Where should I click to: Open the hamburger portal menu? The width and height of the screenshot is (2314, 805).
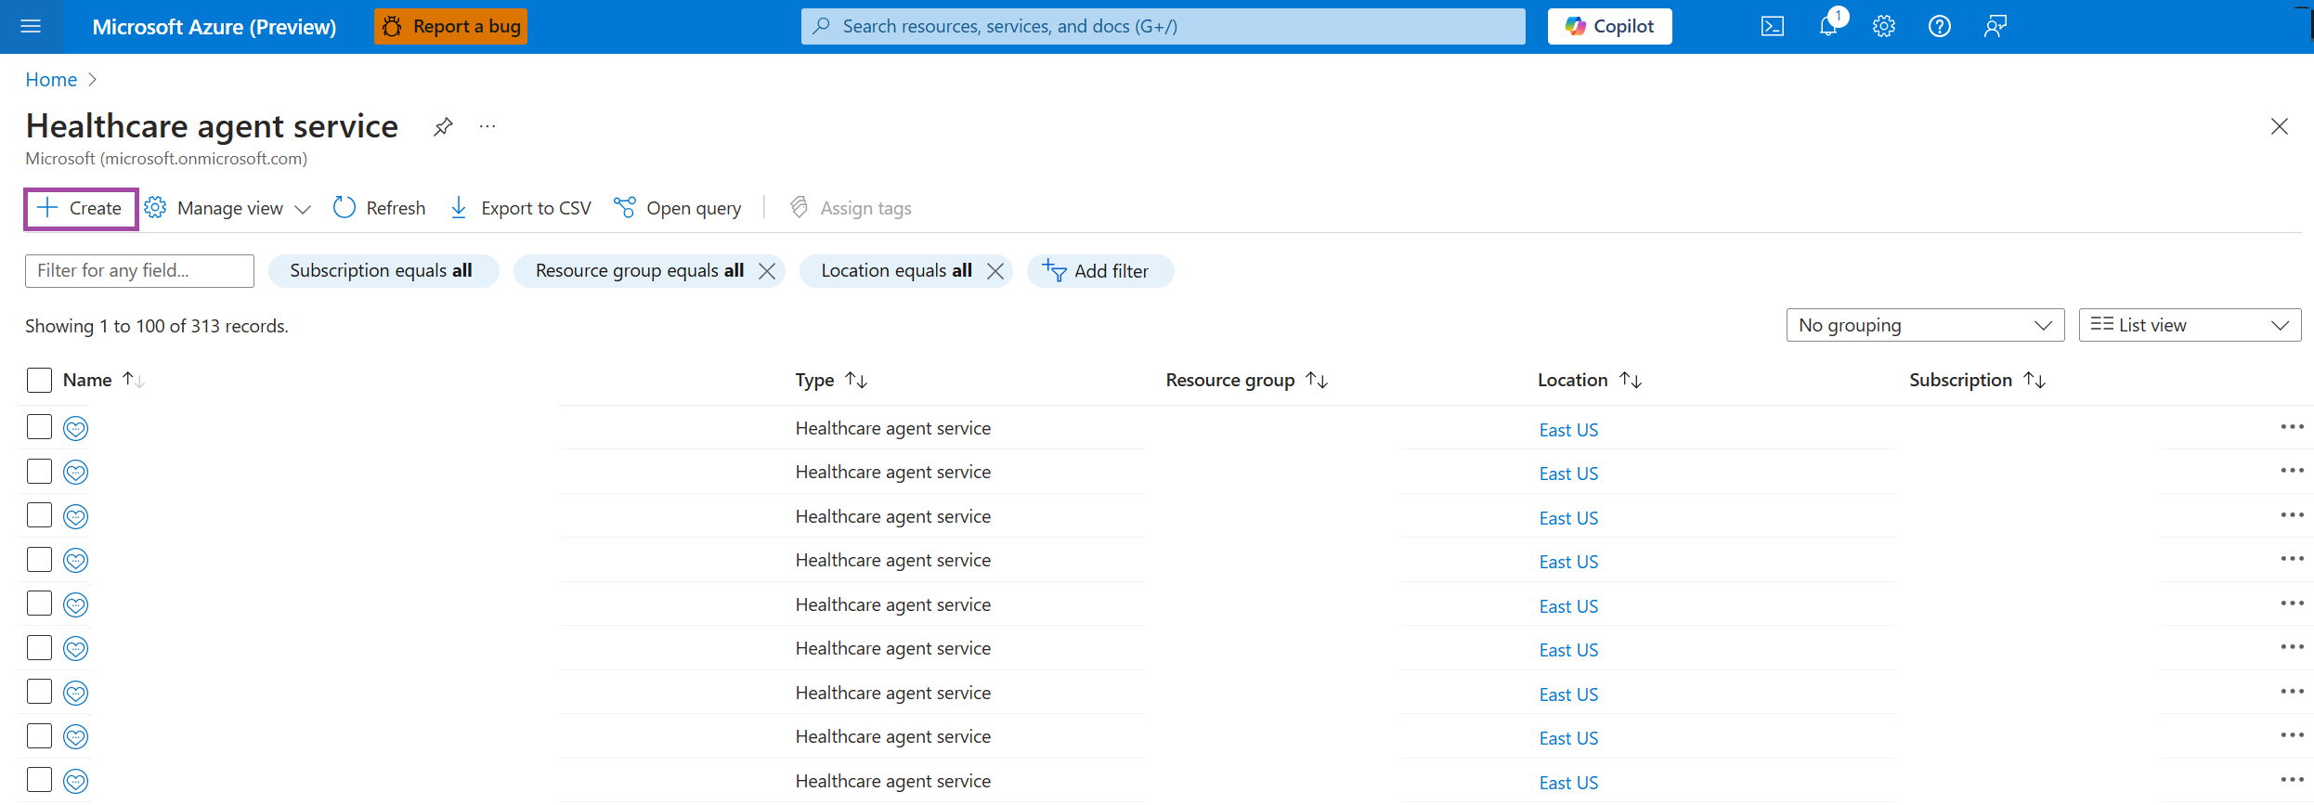(31, 27)
